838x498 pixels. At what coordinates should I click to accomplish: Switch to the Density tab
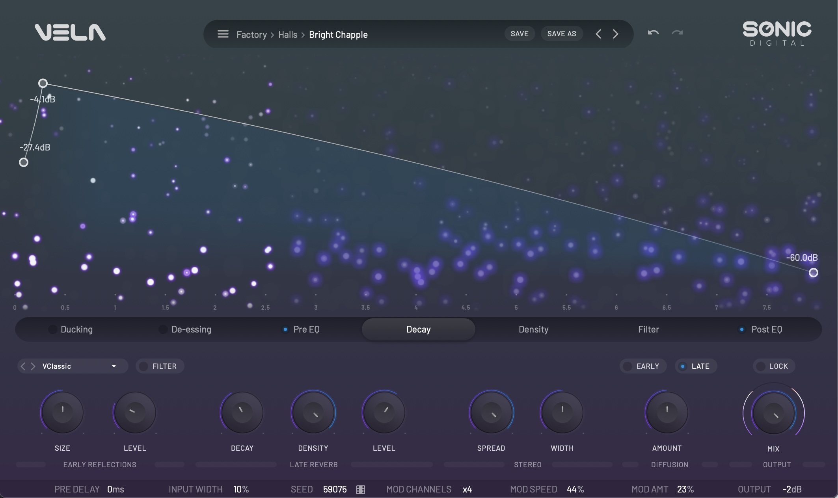(533, 329)
